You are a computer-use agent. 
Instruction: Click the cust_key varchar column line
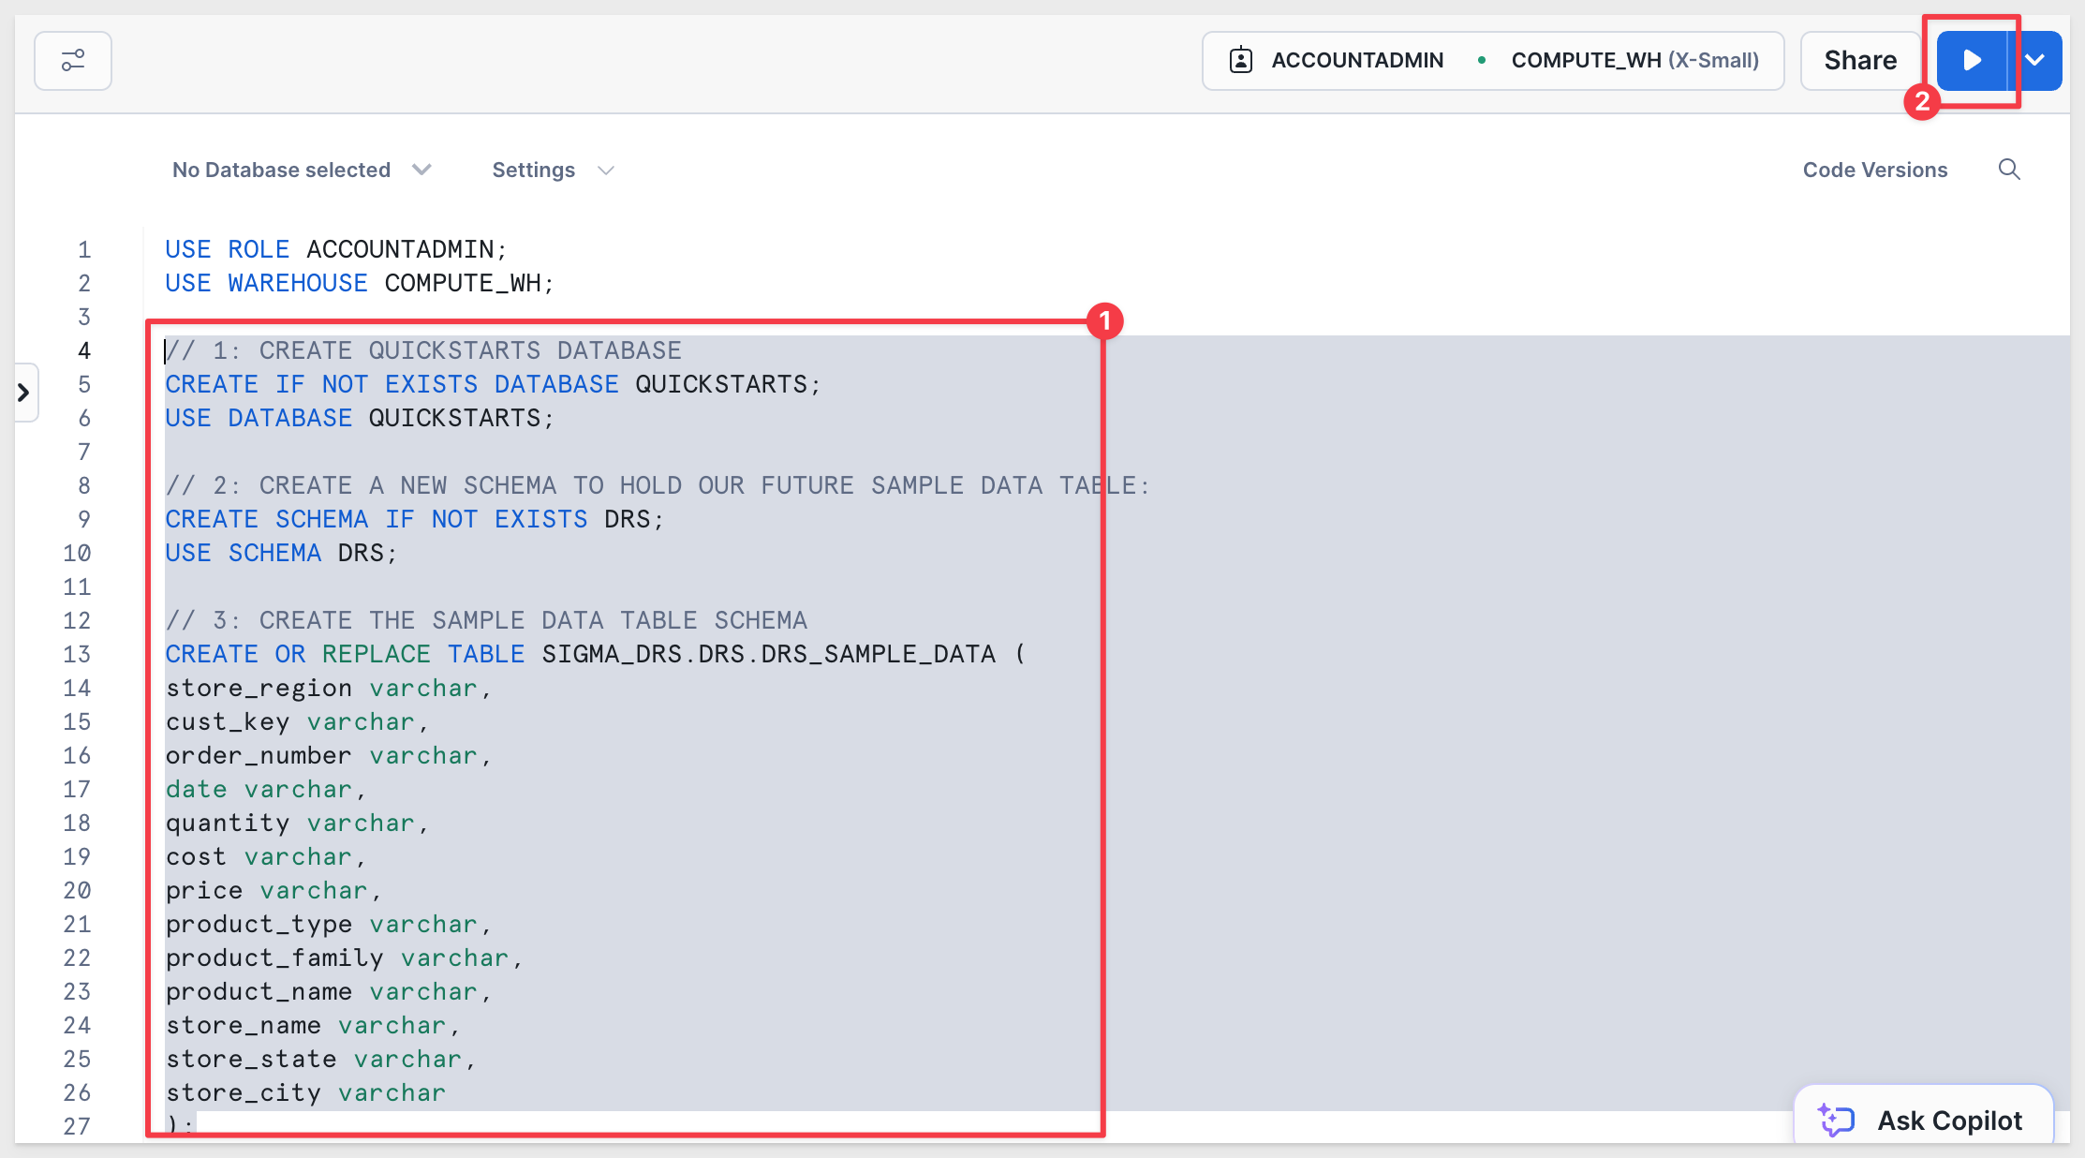pyautogui.click(x=298, y=721)
